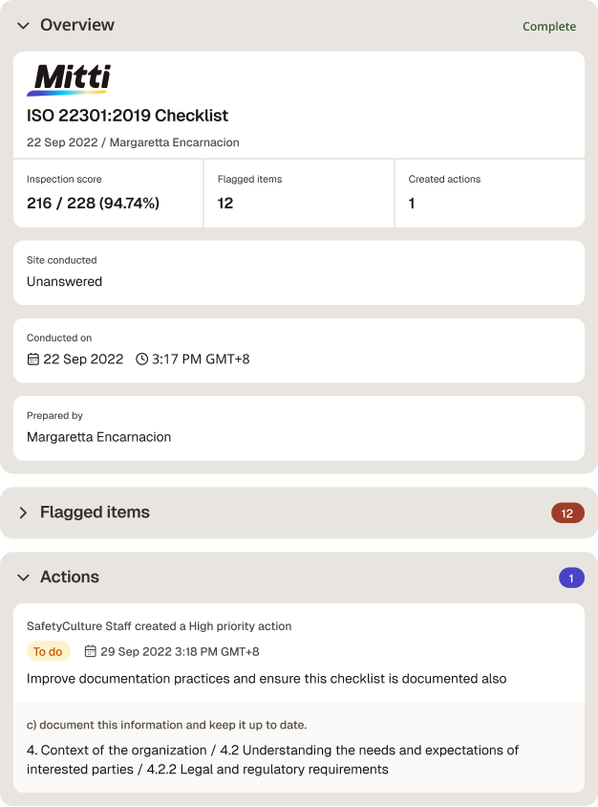
Task: Open the Inspection score card
Action: tap(108, 193)
